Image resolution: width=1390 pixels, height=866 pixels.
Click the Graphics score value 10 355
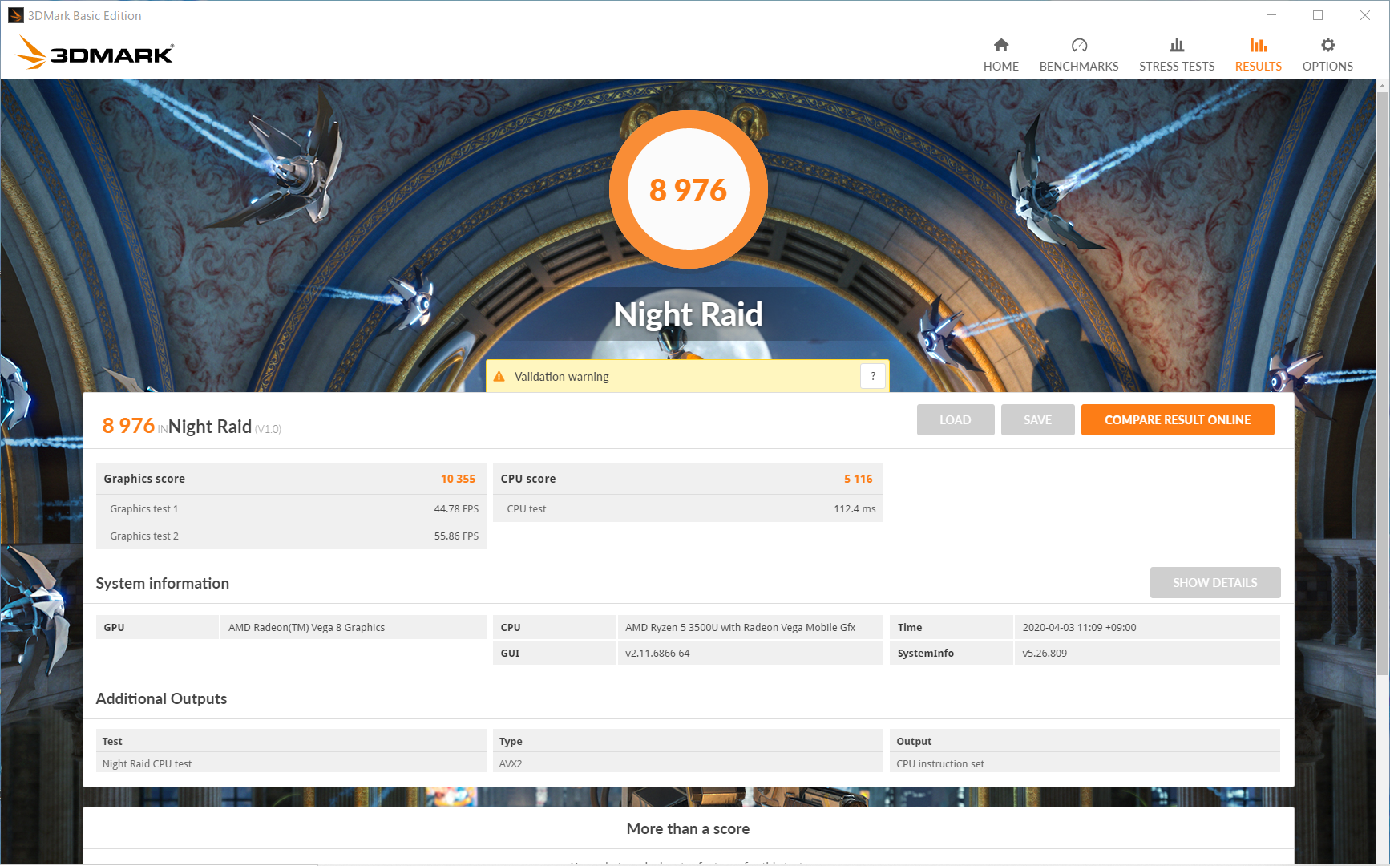(x=458, y=479)
